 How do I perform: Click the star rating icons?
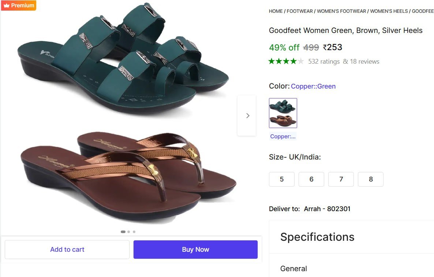[x=286, y=61]
